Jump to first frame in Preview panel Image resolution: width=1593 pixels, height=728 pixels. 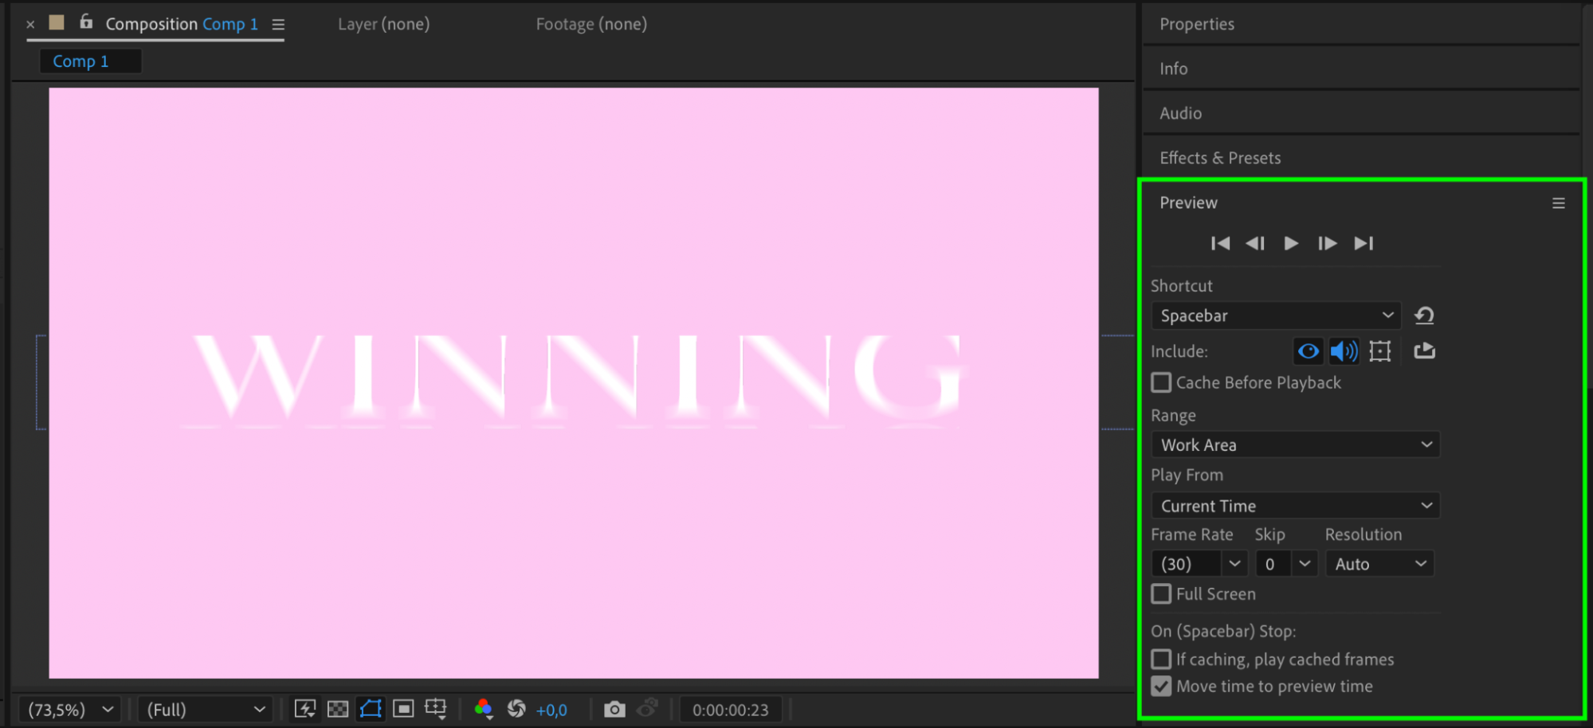click(1220, 243)
